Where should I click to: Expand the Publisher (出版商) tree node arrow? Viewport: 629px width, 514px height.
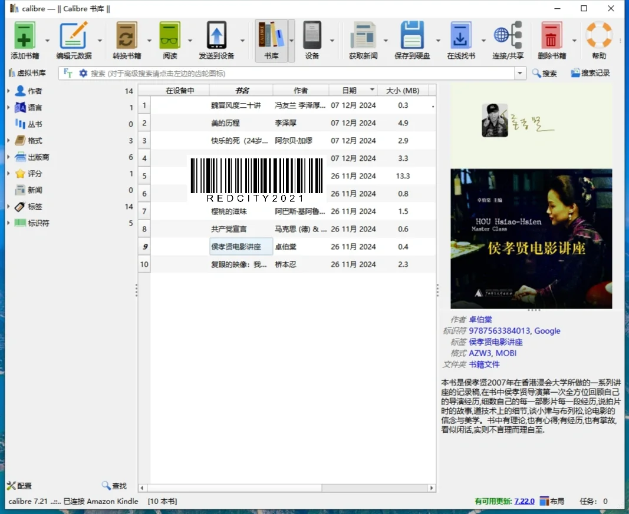[x=8, y=157]
